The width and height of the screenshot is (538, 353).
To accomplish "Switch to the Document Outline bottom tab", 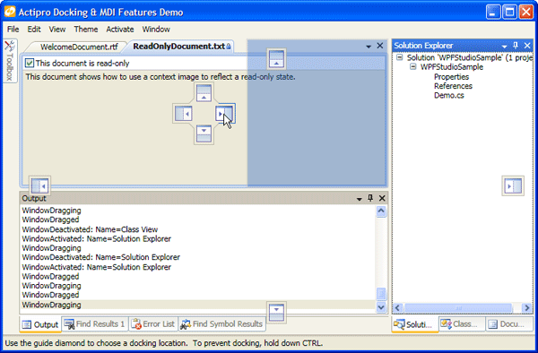I will [509, 323].
